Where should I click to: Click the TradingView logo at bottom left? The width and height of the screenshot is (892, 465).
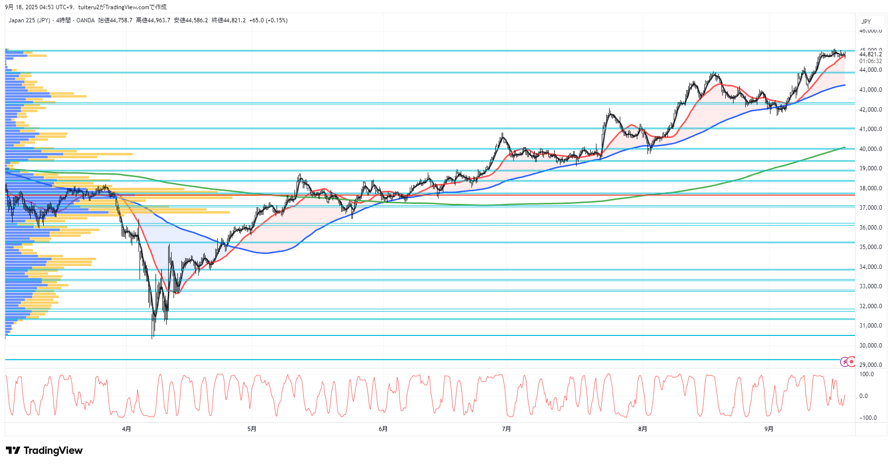click(44, 450)
